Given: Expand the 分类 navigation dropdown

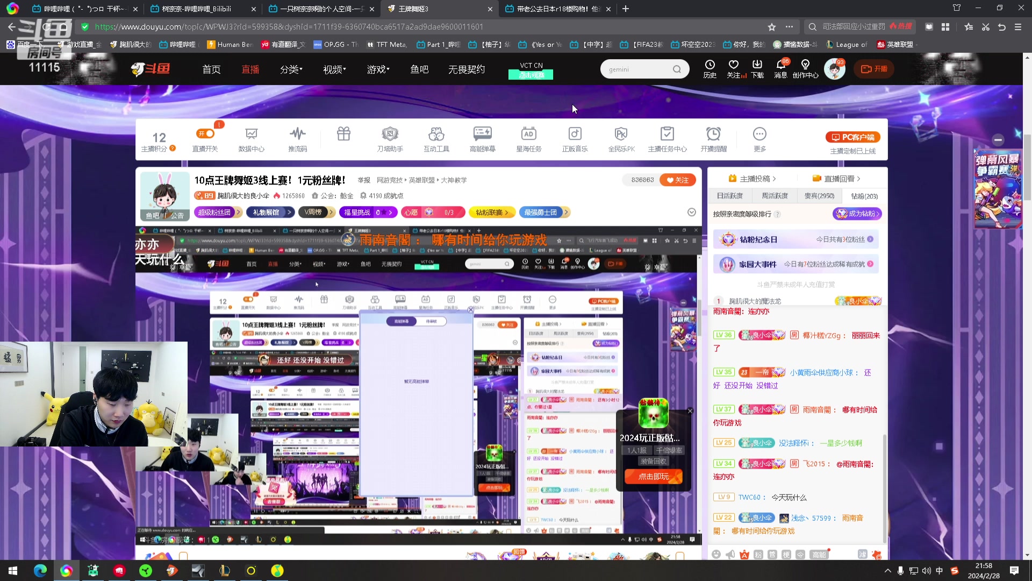Looking at the screenshot, I should 291,69.
